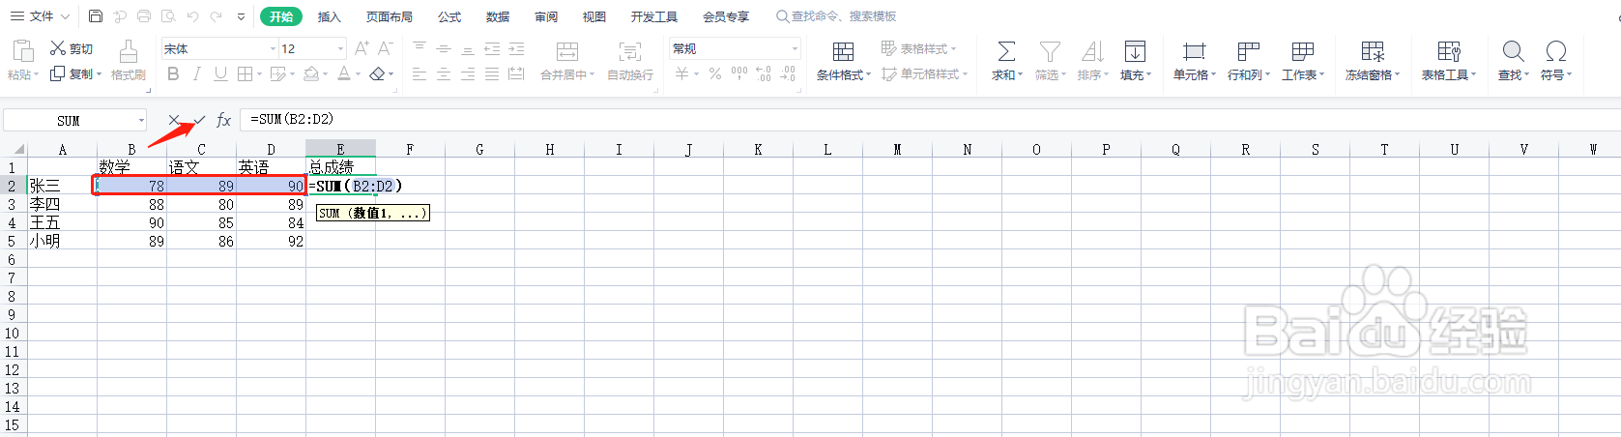Apply middle vertical alignment
This screenshot has height=437, width=1621.
444,48
